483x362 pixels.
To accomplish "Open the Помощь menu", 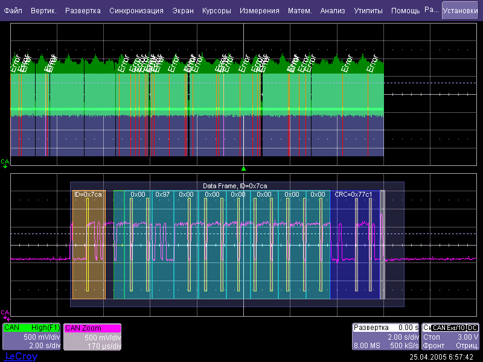I will click(405, 11).
